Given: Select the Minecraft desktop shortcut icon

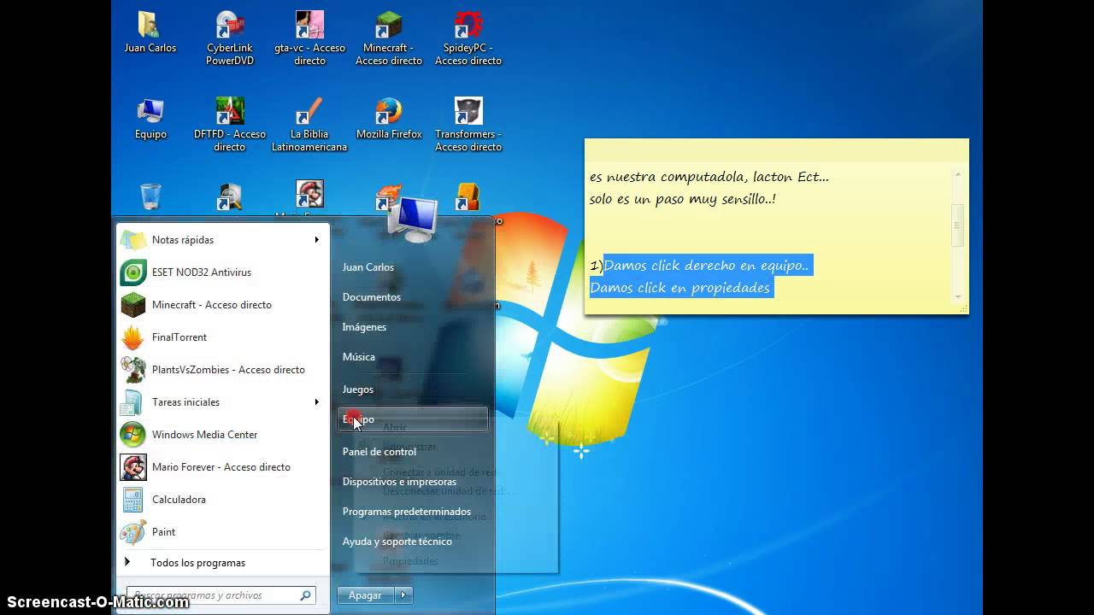Looking at the screenshot, I should click(x=389, y=38).
